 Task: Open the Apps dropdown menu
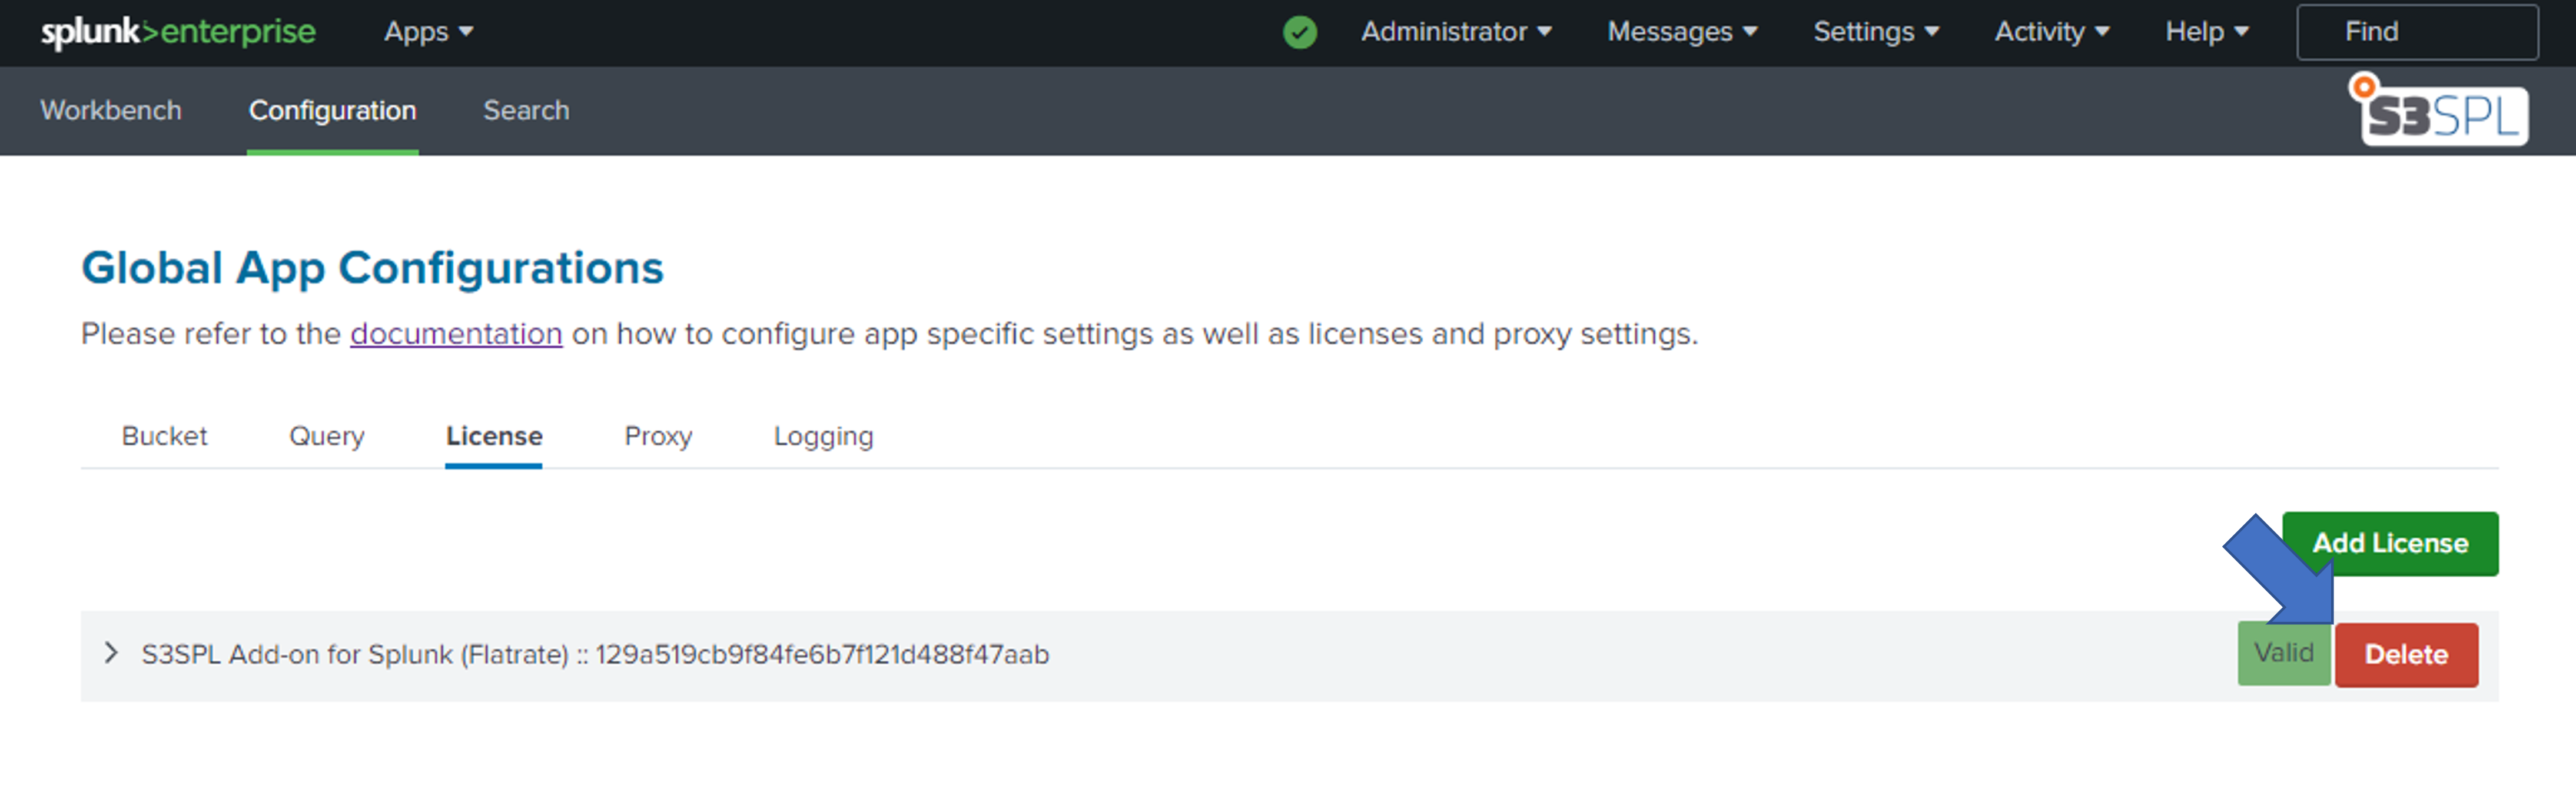pyautogui.click(x=428, y=32)
